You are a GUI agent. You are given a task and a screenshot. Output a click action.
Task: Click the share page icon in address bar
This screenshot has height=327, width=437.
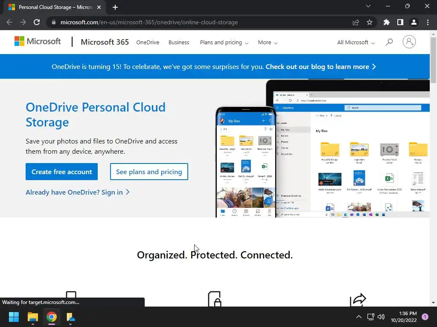[x=355, y=22]
